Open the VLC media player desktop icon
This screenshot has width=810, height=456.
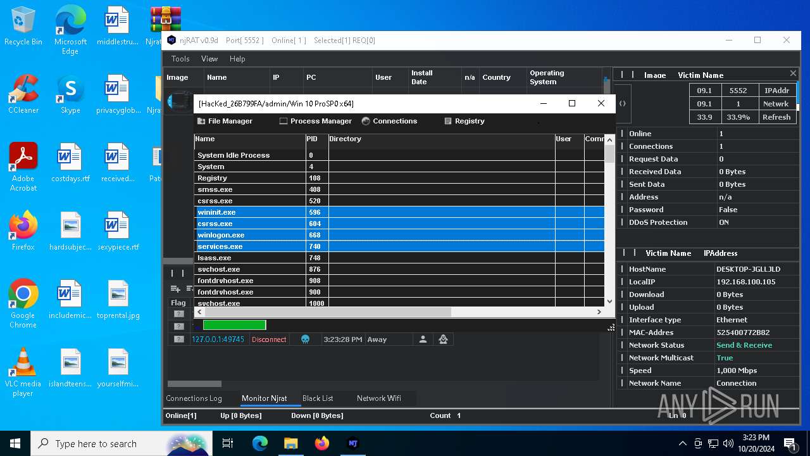point(23,373)
